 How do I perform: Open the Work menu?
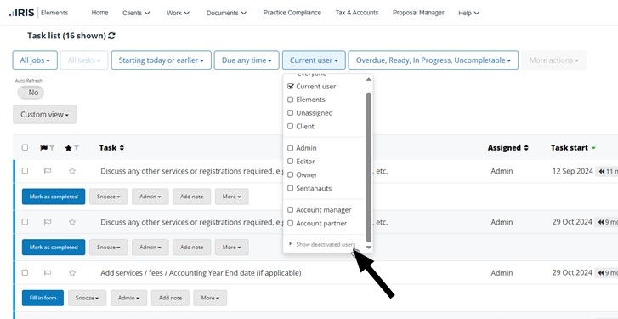click(179, 13)
